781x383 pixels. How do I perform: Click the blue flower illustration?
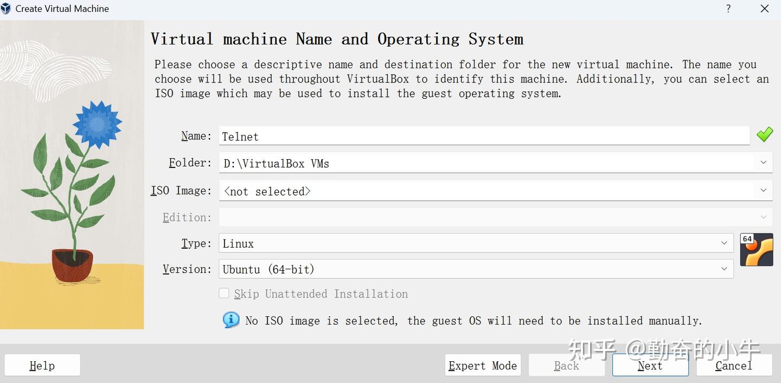point(98,124)
